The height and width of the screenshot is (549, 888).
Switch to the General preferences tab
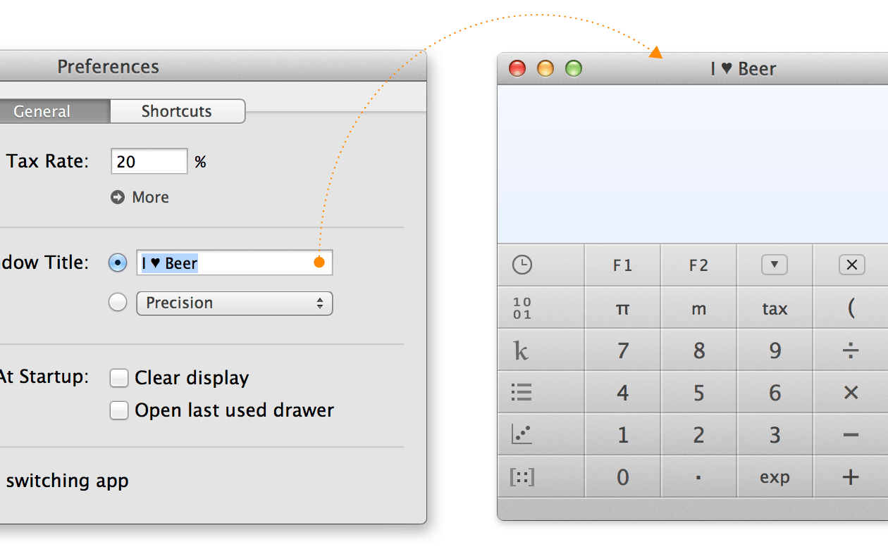click(54, 111)
